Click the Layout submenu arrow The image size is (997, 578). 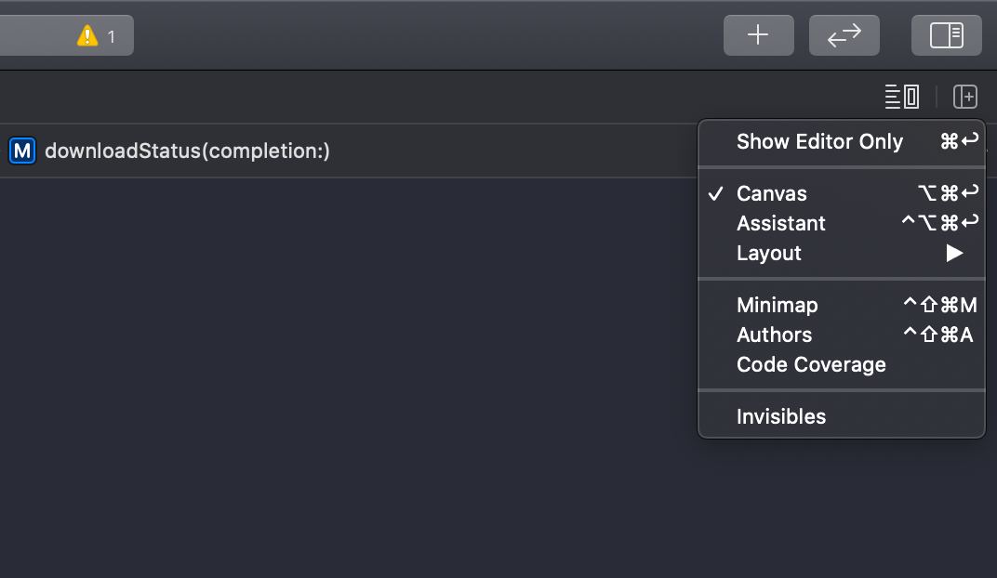(x=954, y=254)
